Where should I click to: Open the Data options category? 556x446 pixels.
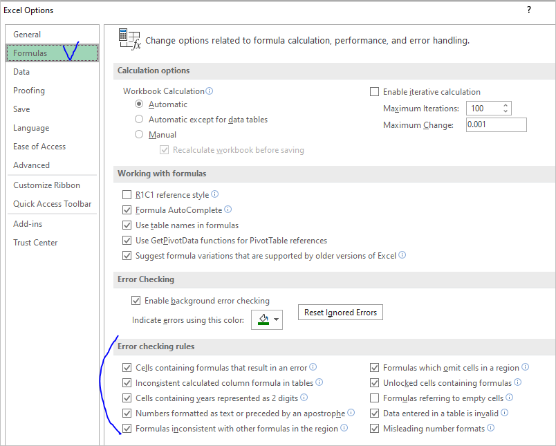pyautogui.click(x=52, y=72)
